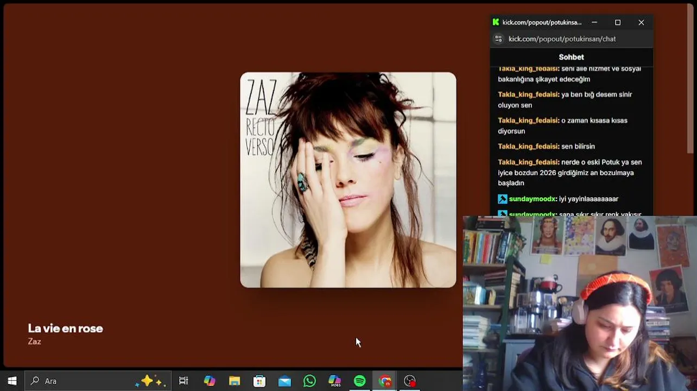This screenshot has height=391, width=697.
Task: Click sundaymoodx badge icon beside 'iyi yayinlaaaaaaaar'
Action: pyautogui.click(x=503, y=199)
